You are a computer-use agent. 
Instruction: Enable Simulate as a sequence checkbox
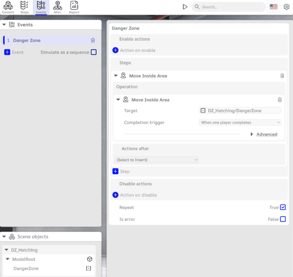(94, 52)
